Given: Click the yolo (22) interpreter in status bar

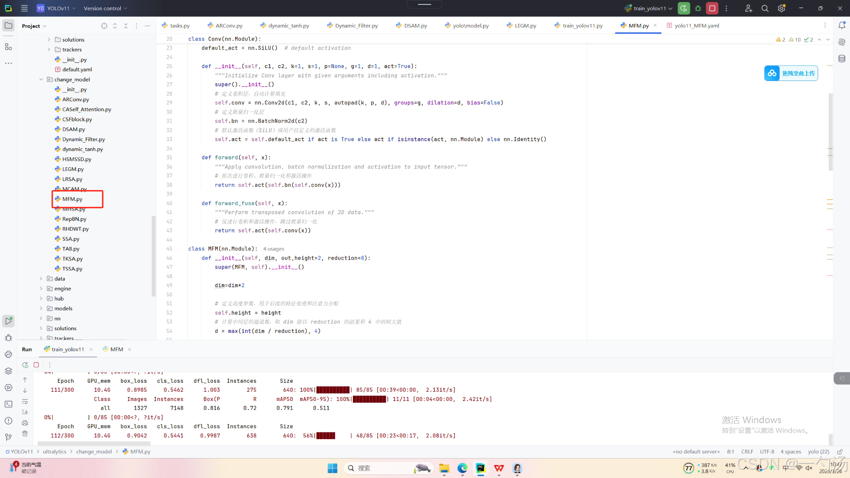Looking at the screenshot, I should pos(818,452).
